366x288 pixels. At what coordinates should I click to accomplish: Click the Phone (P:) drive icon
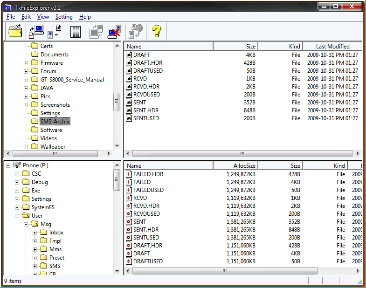pos(17,165)
